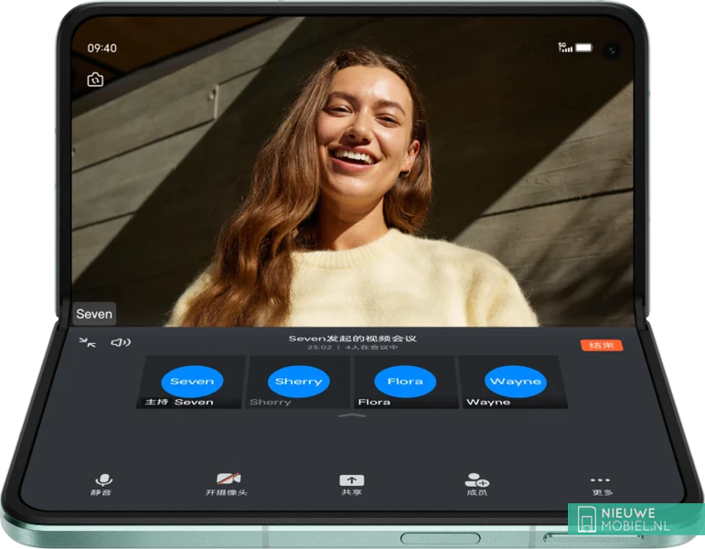
Task: Minimize the meeting window with shrink icon
Action: point(88,342)
